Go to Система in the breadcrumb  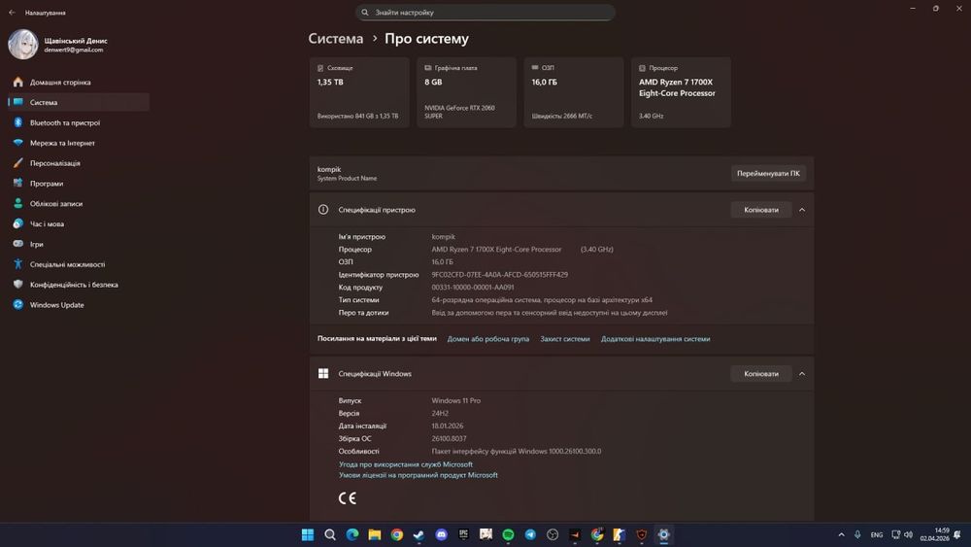[336, 39]
